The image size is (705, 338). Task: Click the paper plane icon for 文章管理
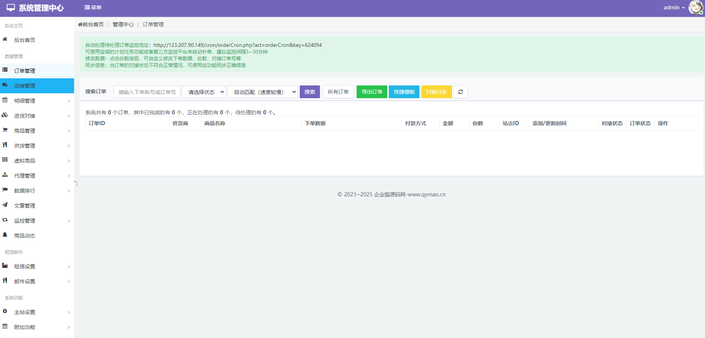tap(5, 205)
